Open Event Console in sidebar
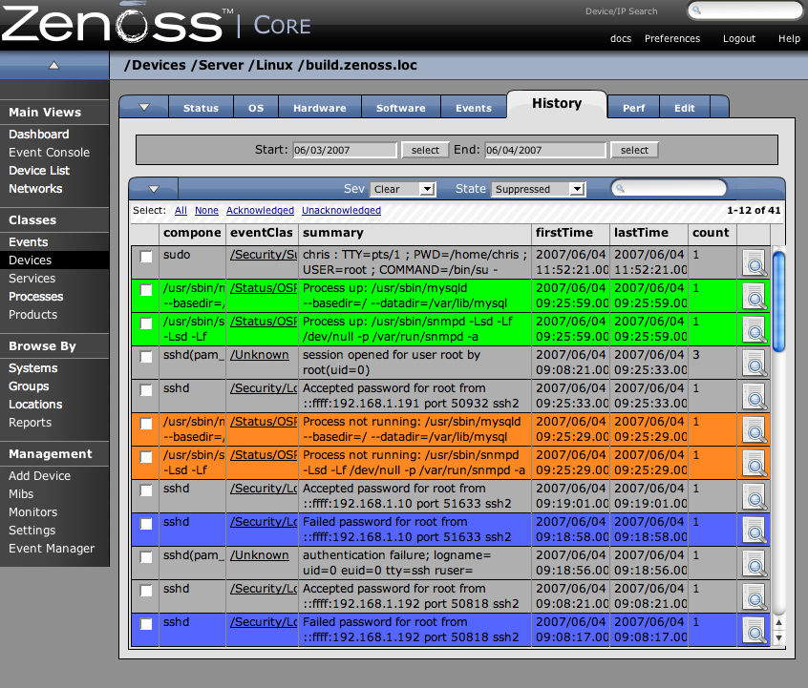808x688 pixels. coord(49,153)
